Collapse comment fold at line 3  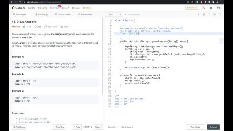112,26
